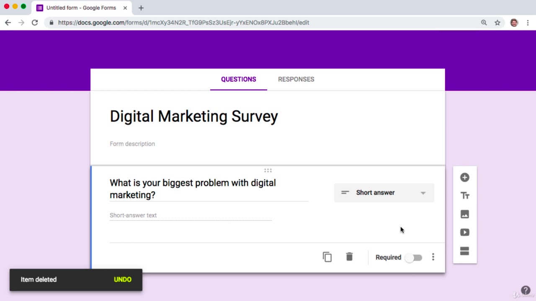Screen dimensions: 536x301
Task: Switch to the Responses tab
Action: point(296,79)
